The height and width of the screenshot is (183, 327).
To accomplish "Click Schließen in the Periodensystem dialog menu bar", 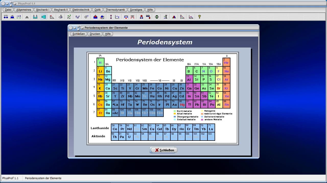I will pos(78,34).
